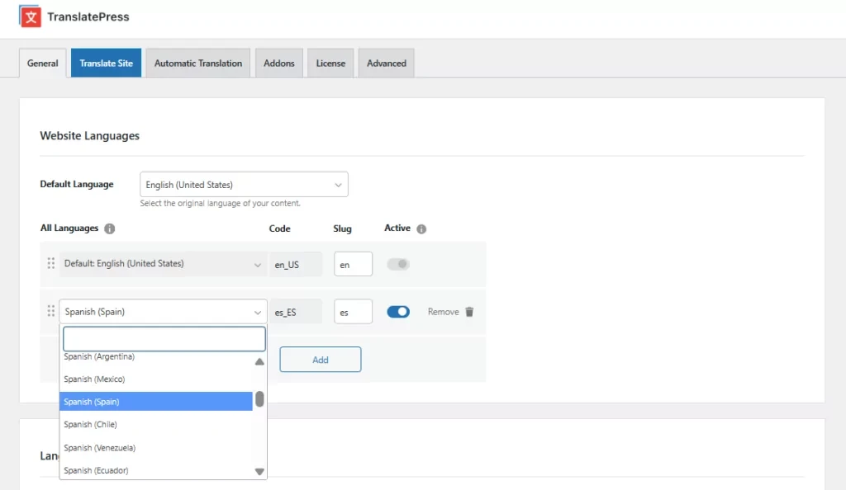Click the trash icon to remove Spanish
Viewport: 846px width, 490px height.
pyautogui.click(x=469, y=312)
